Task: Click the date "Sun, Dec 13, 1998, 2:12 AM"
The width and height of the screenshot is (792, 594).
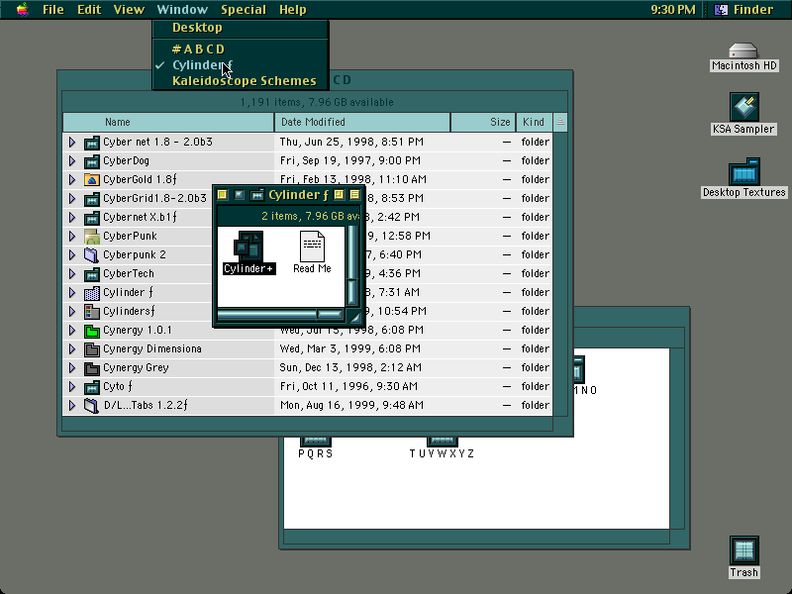Action: click(x=350, y=368)
